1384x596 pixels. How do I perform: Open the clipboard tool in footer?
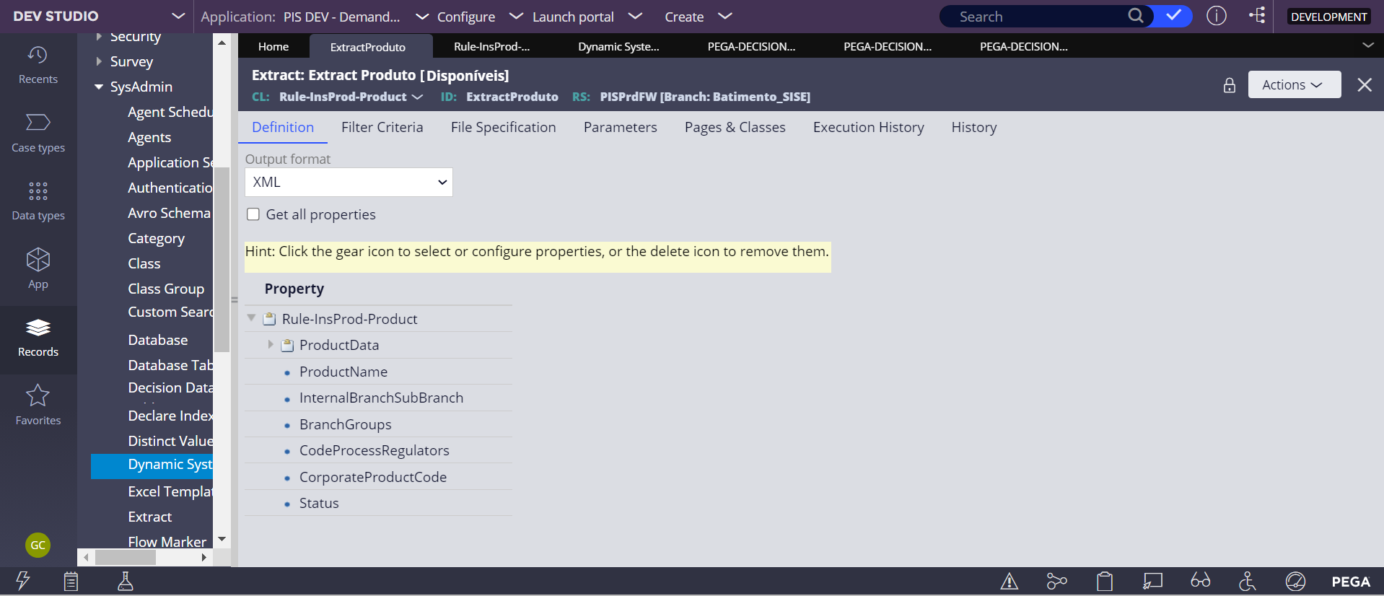pos(1105,581)
